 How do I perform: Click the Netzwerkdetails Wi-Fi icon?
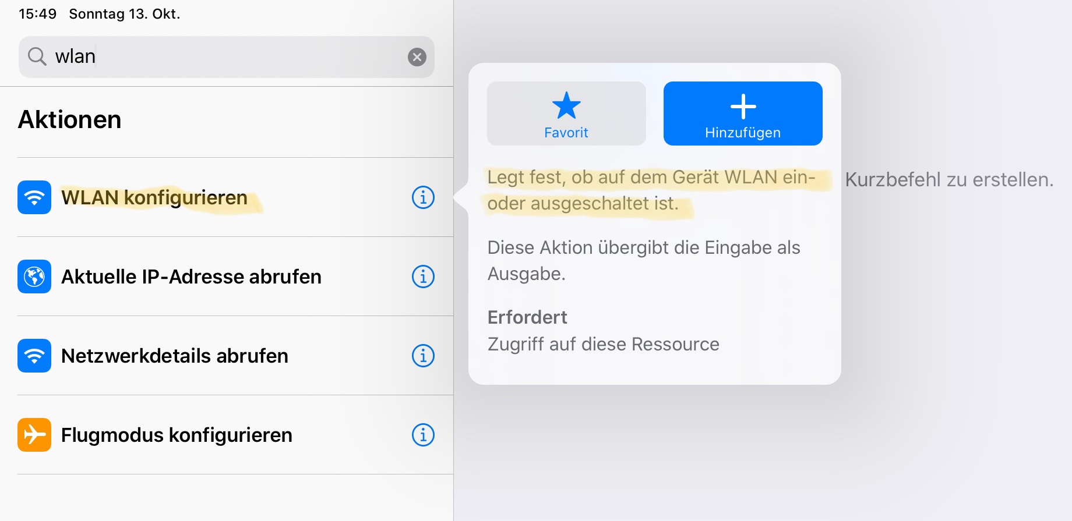pyautogui.click(x=34, y=356)
